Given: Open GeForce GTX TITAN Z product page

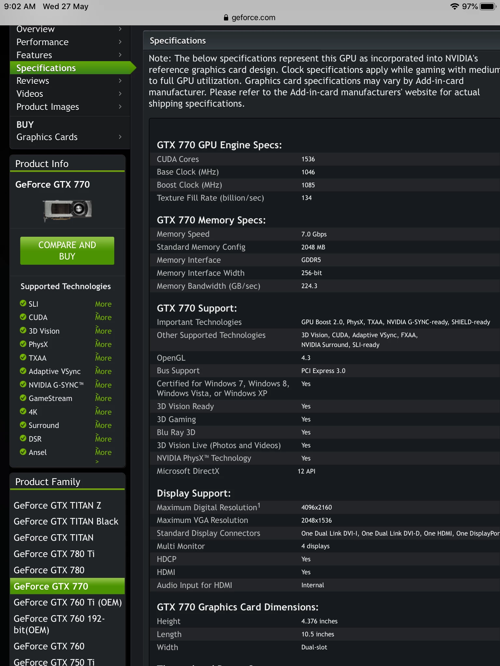Looking at the screenshot, I should pos(57,506).
